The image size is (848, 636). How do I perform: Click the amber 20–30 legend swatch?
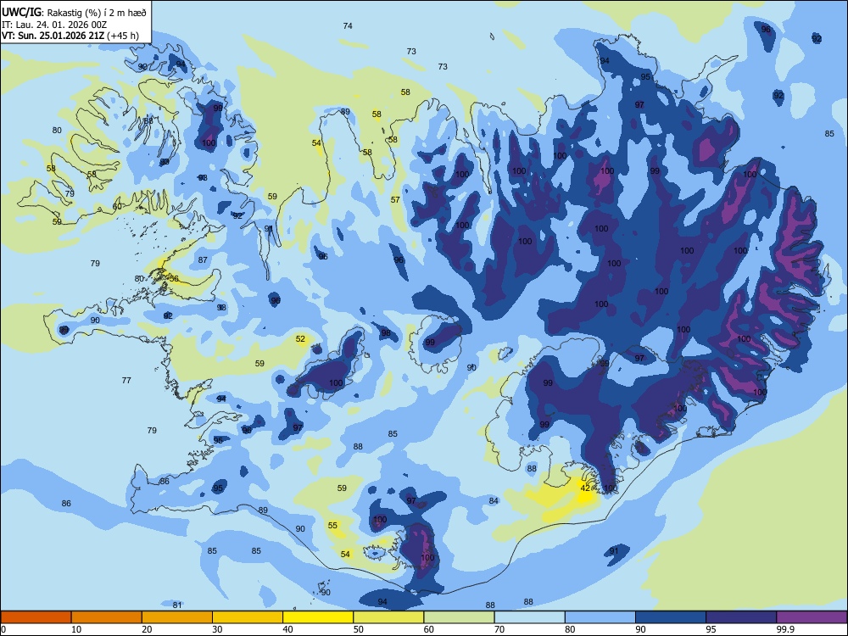click(177, 617)
